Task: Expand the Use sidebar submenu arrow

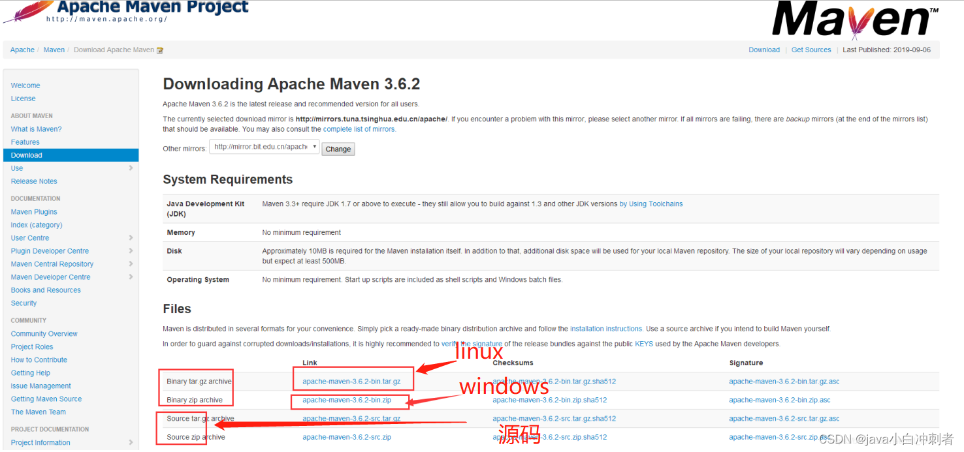Action: tap(131, 168)
